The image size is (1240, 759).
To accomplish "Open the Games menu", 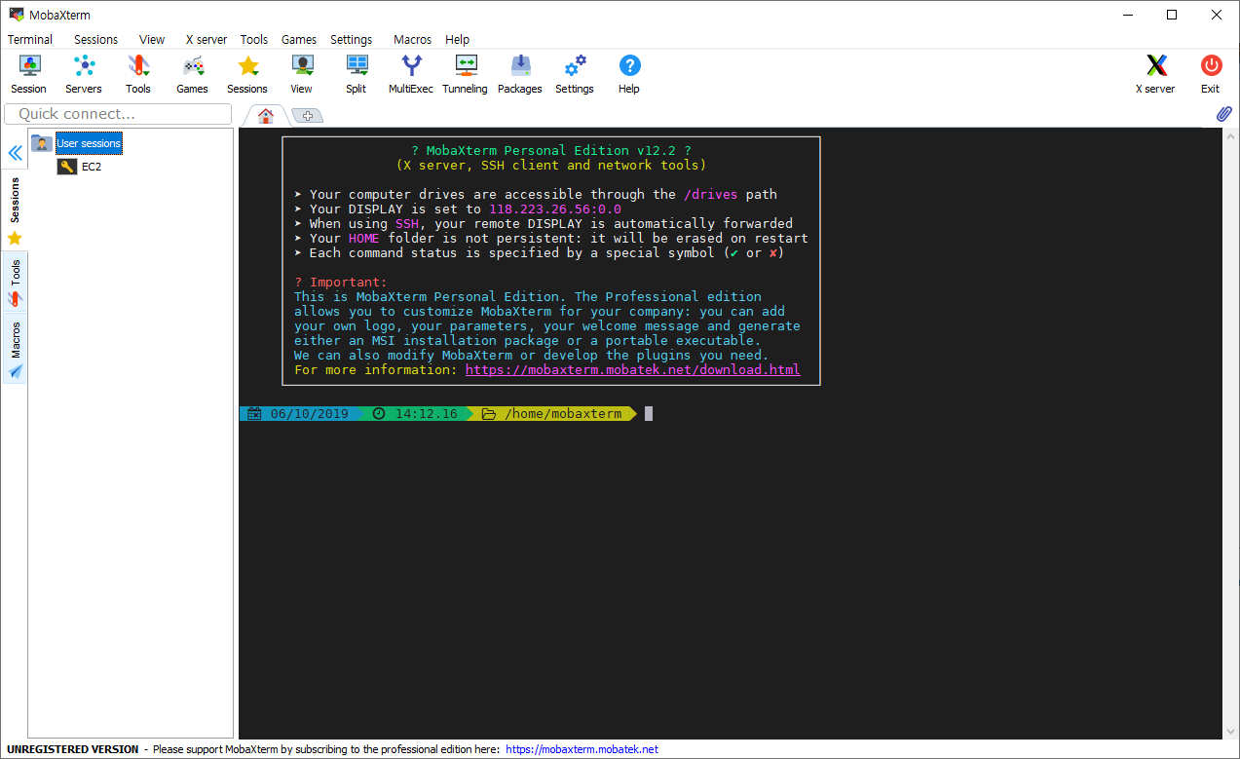I will 299,40.
